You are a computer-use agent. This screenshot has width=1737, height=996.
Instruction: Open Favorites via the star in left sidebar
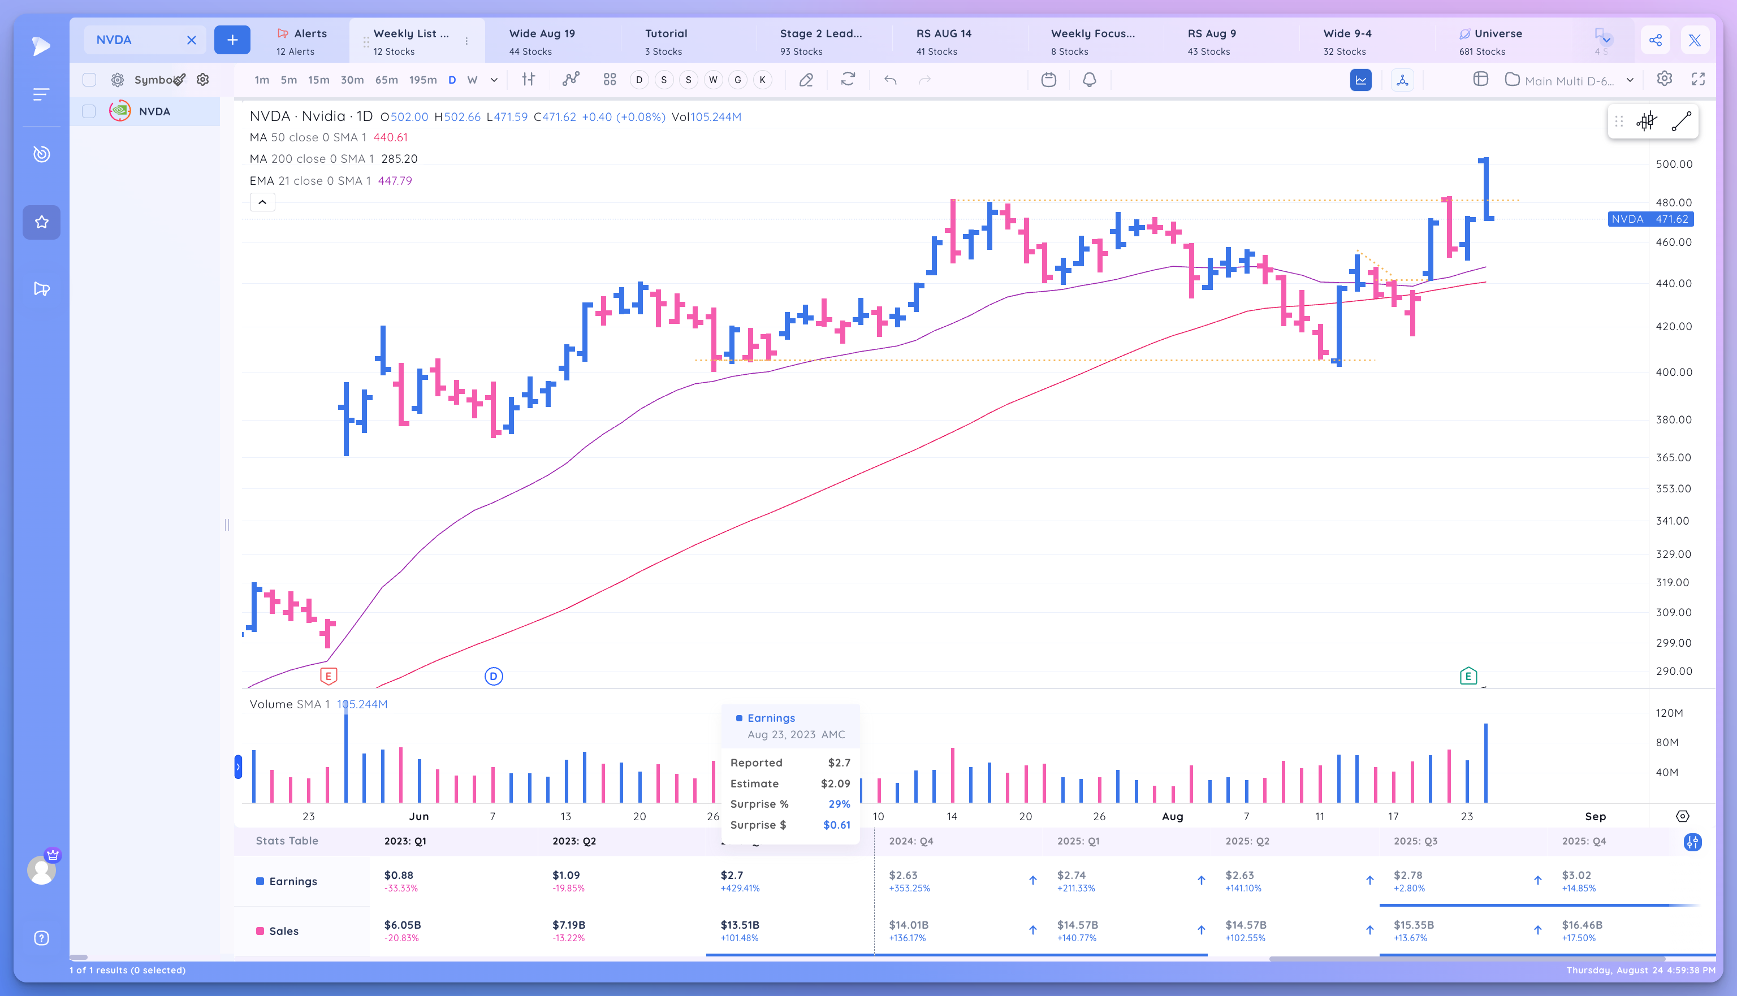coord(41,222)
